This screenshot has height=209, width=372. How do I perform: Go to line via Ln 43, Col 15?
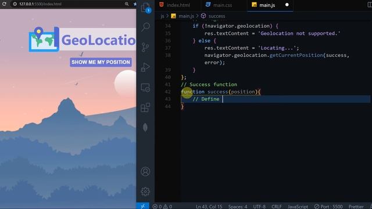pyautogui.click(x=209, y=207)
